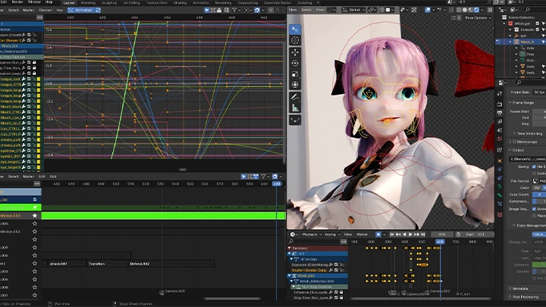
Task: Jump to the next keyframe
Action: tap(416, 234)
